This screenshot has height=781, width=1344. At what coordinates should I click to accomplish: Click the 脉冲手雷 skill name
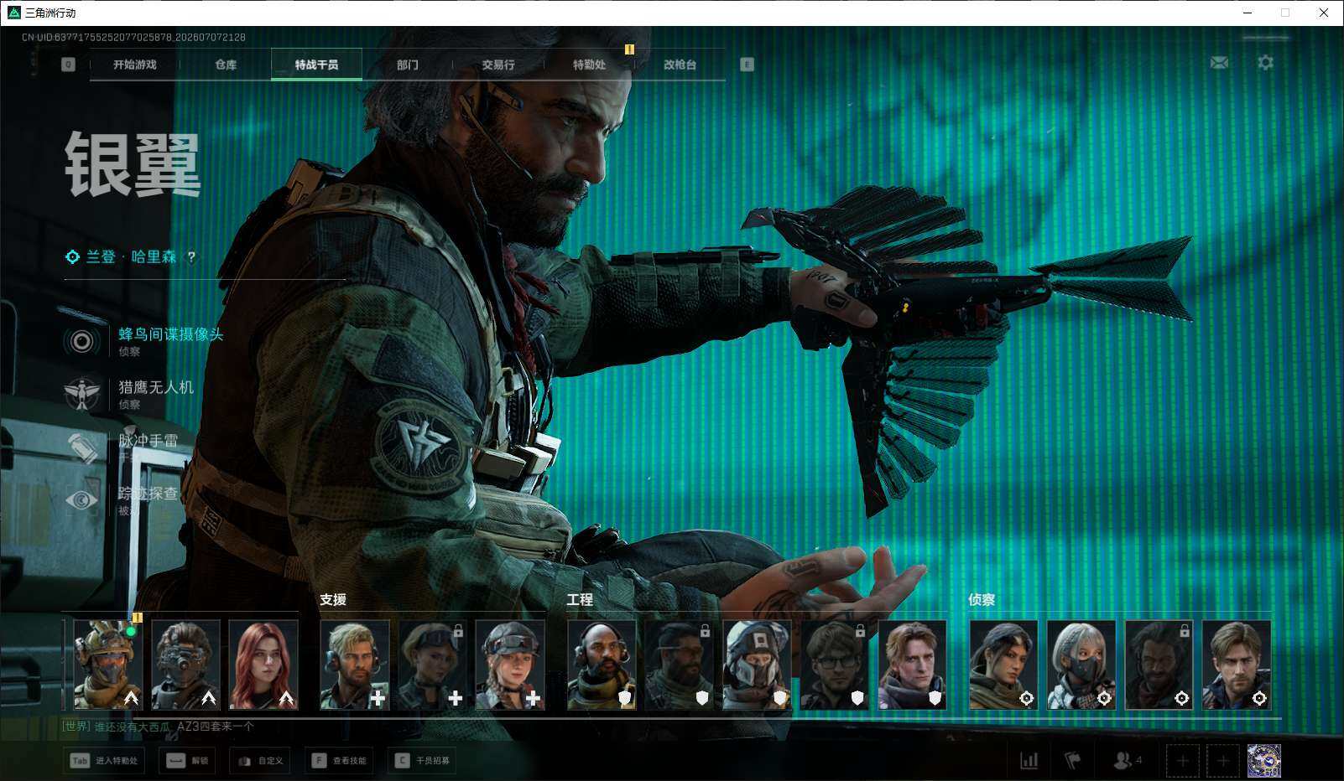tap(148, 440)
